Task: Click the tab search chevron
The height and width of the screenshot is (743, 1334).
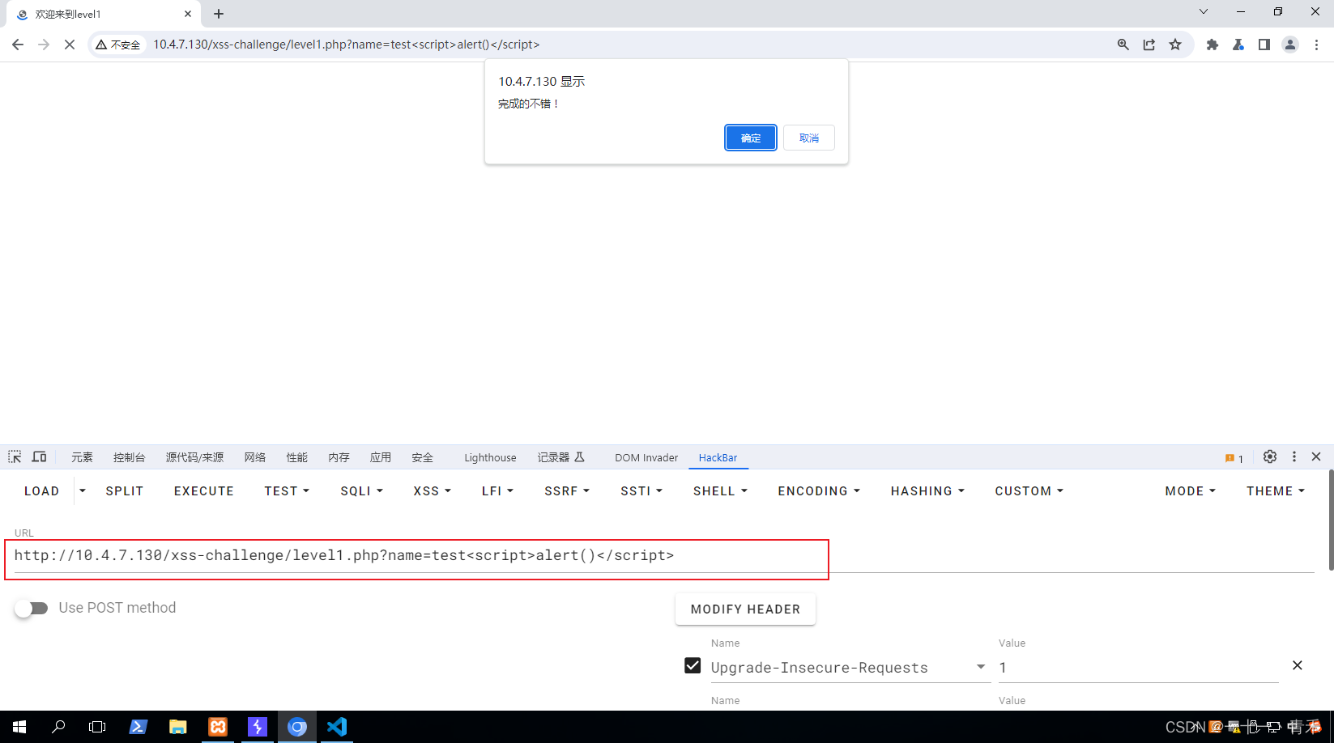Action: click(x=1204, y=11)
